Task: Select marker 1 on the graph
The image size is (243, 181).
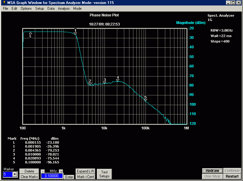Action: tap(75, 32)
